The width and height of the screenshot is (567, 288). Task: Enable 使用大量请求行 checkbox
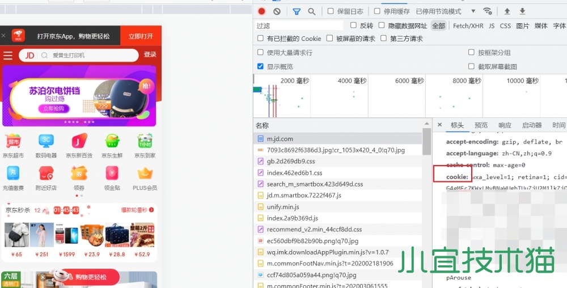260,52
